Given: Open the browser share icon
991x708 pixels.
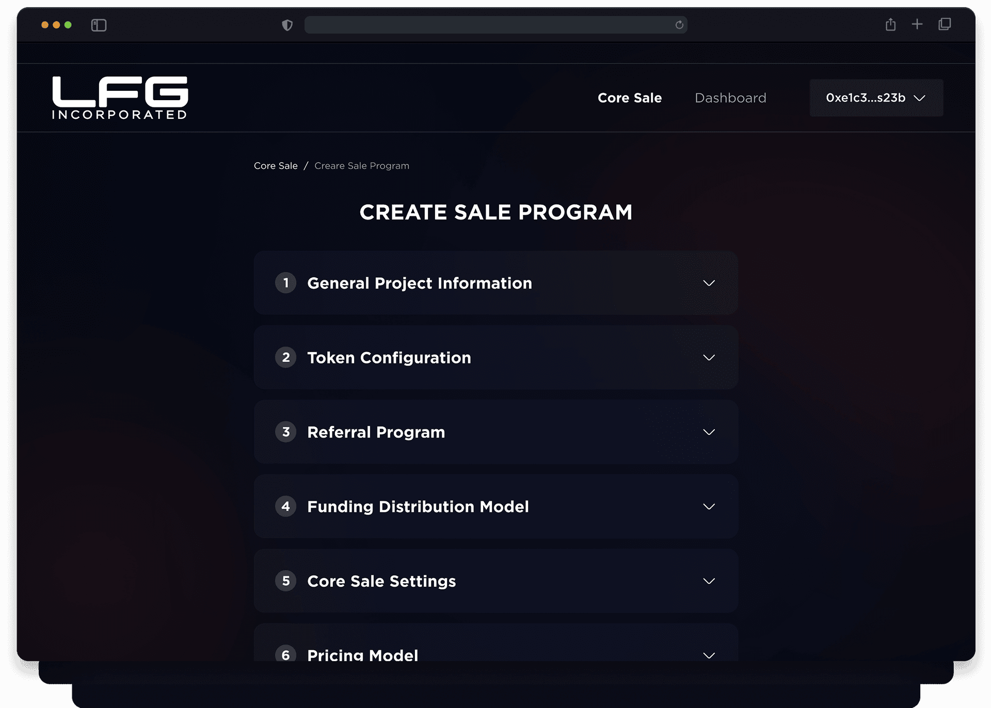Looking at the screenshot, I should click(890, 24).
